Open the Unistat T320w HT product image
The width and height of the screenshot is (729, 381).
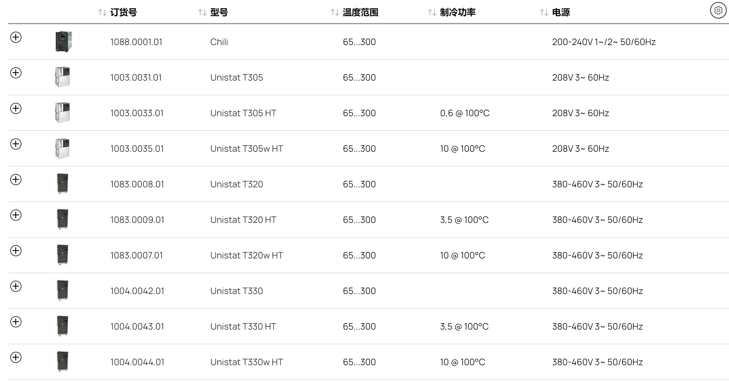[x=63, y=255]
